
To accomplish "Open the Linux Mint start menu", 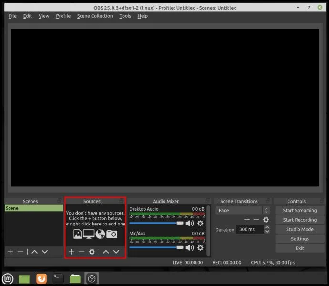I will pos(8,279).
